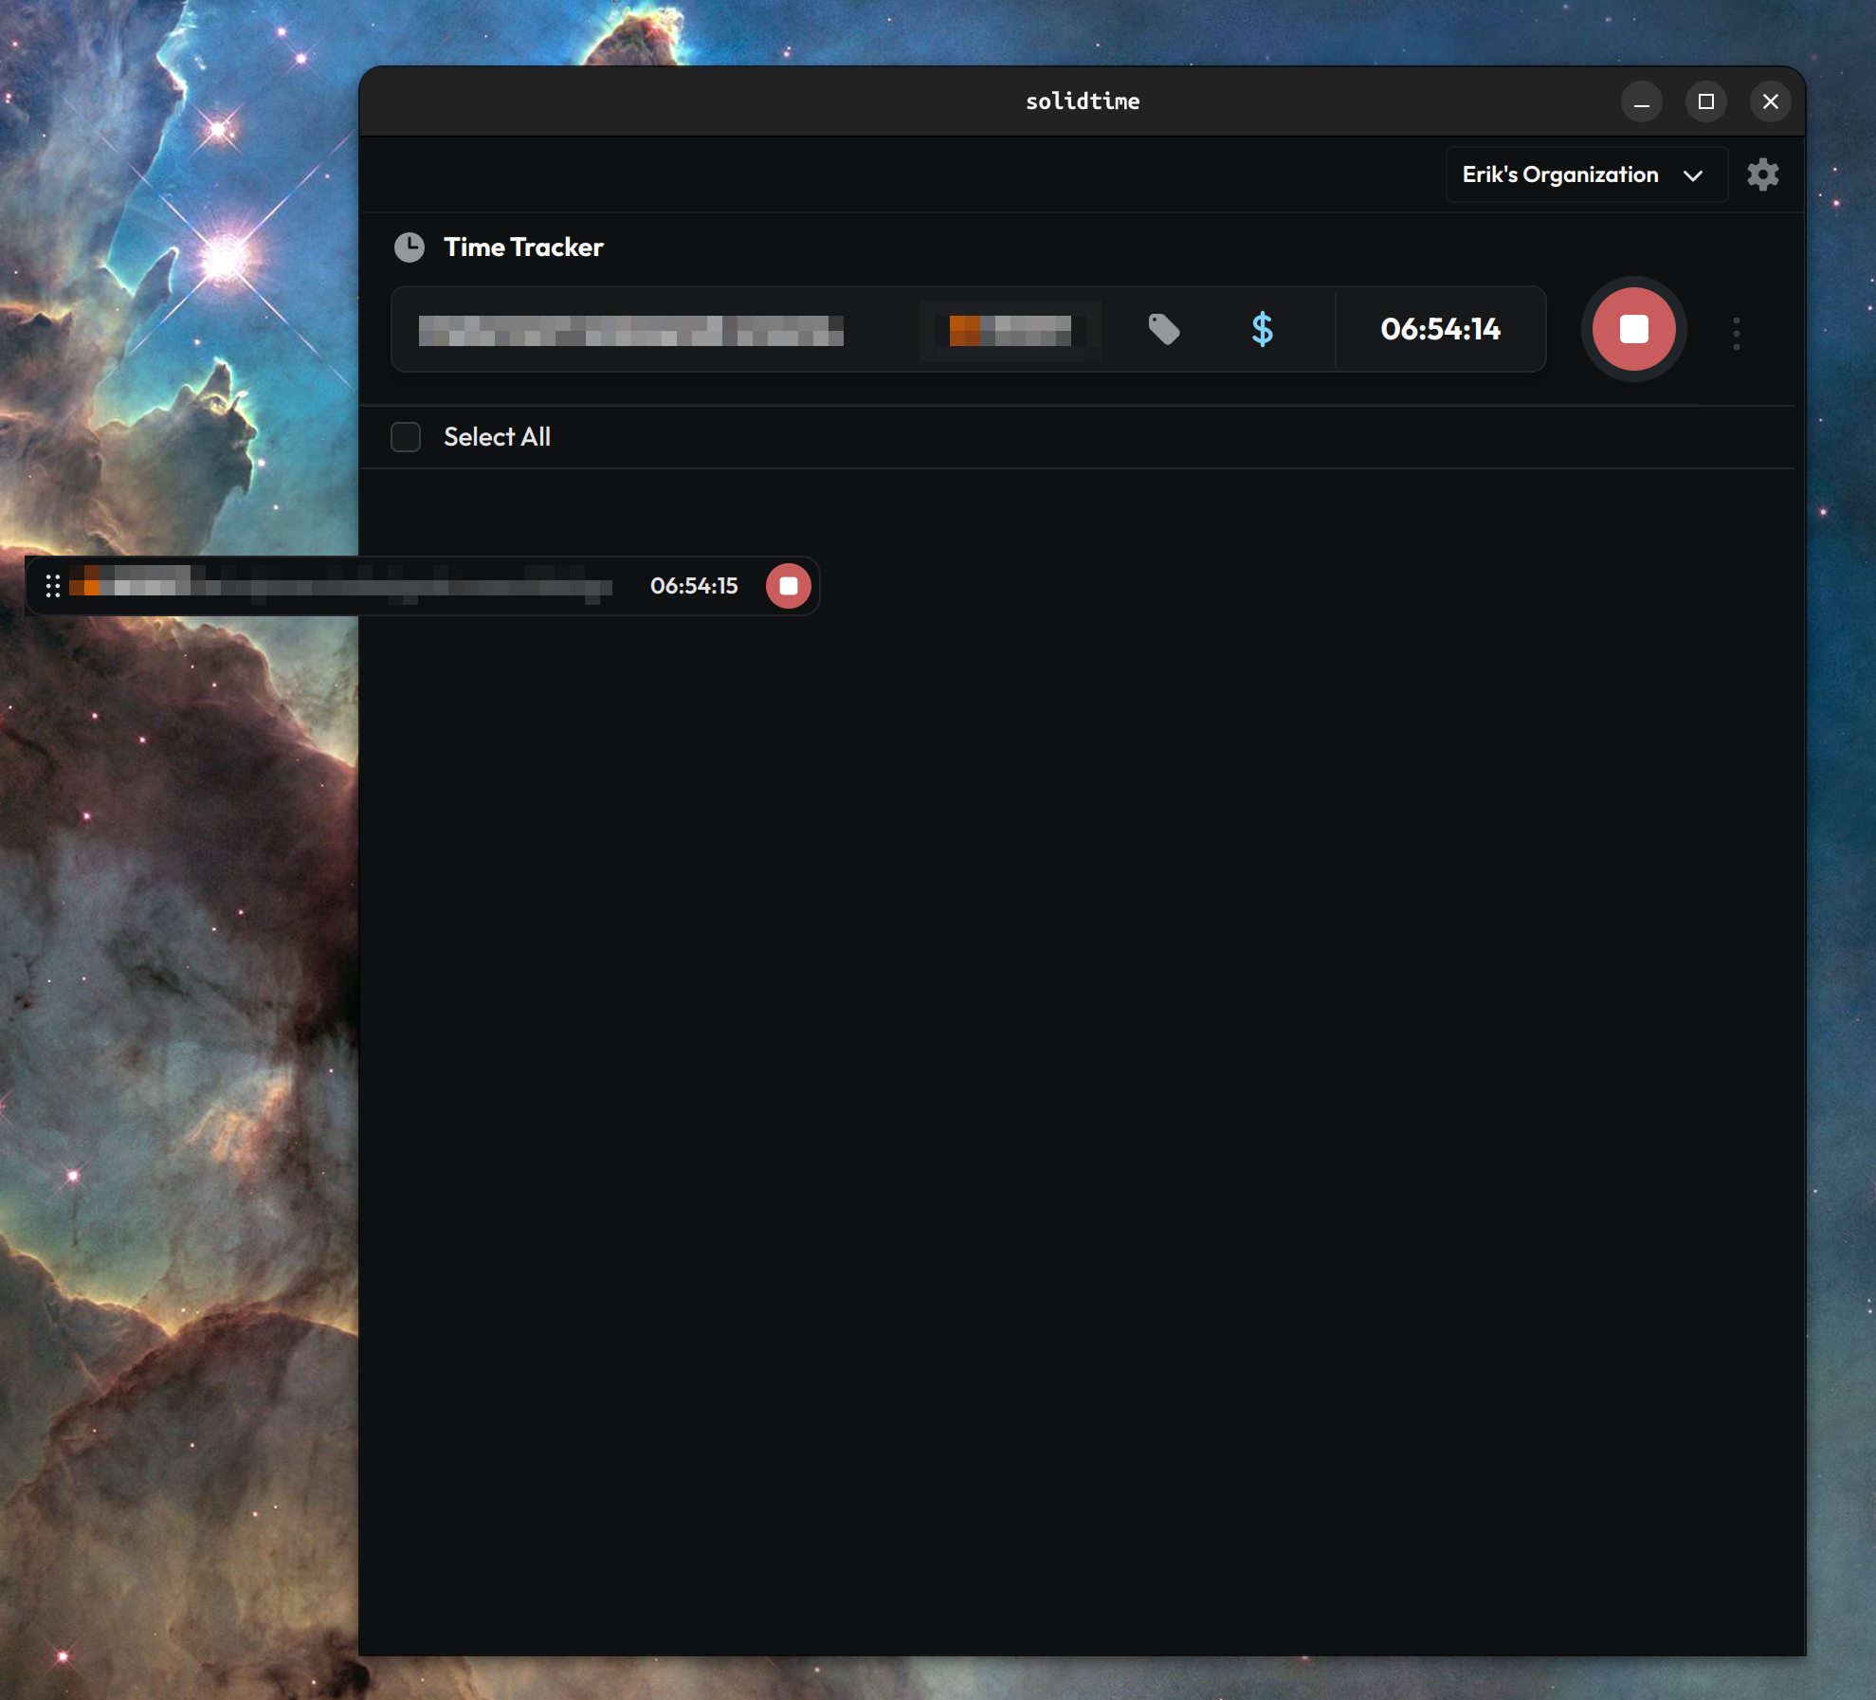Toggle billable status with the dollar icon

[1263, 330]
